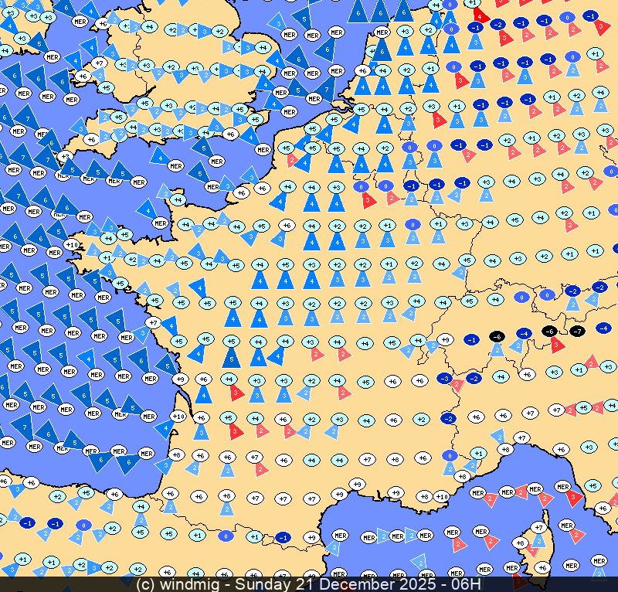This screenshot has width=618, height=592.
Task: Click the blue 0 bubble in the Pyrenees
Action: [225, 535]
